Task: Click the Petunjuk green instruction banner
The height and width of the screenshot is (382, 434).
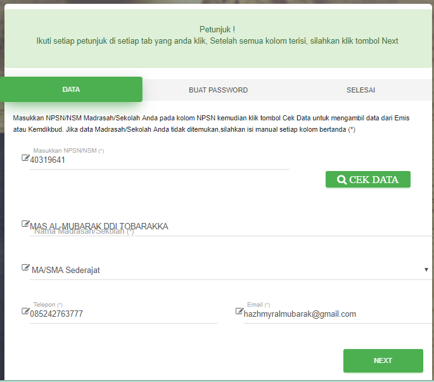Action: 218,39
